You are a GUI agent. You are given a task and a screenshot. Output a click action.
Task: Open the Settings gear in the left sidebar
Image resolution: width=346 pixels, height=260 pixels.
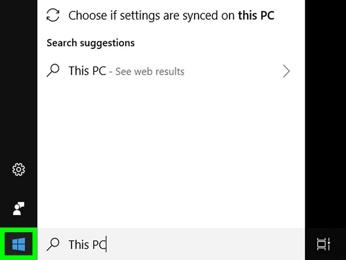click(x=18, y=169)
